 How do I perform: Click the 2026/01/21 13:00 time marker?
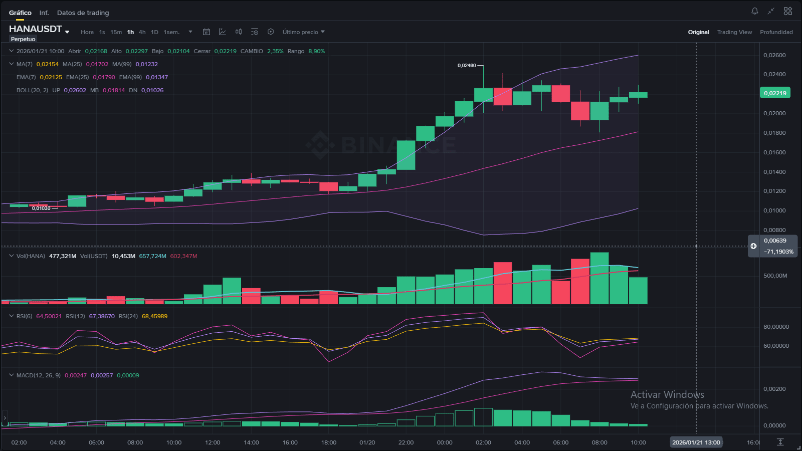pyautogui.click(x=696, y=442)
